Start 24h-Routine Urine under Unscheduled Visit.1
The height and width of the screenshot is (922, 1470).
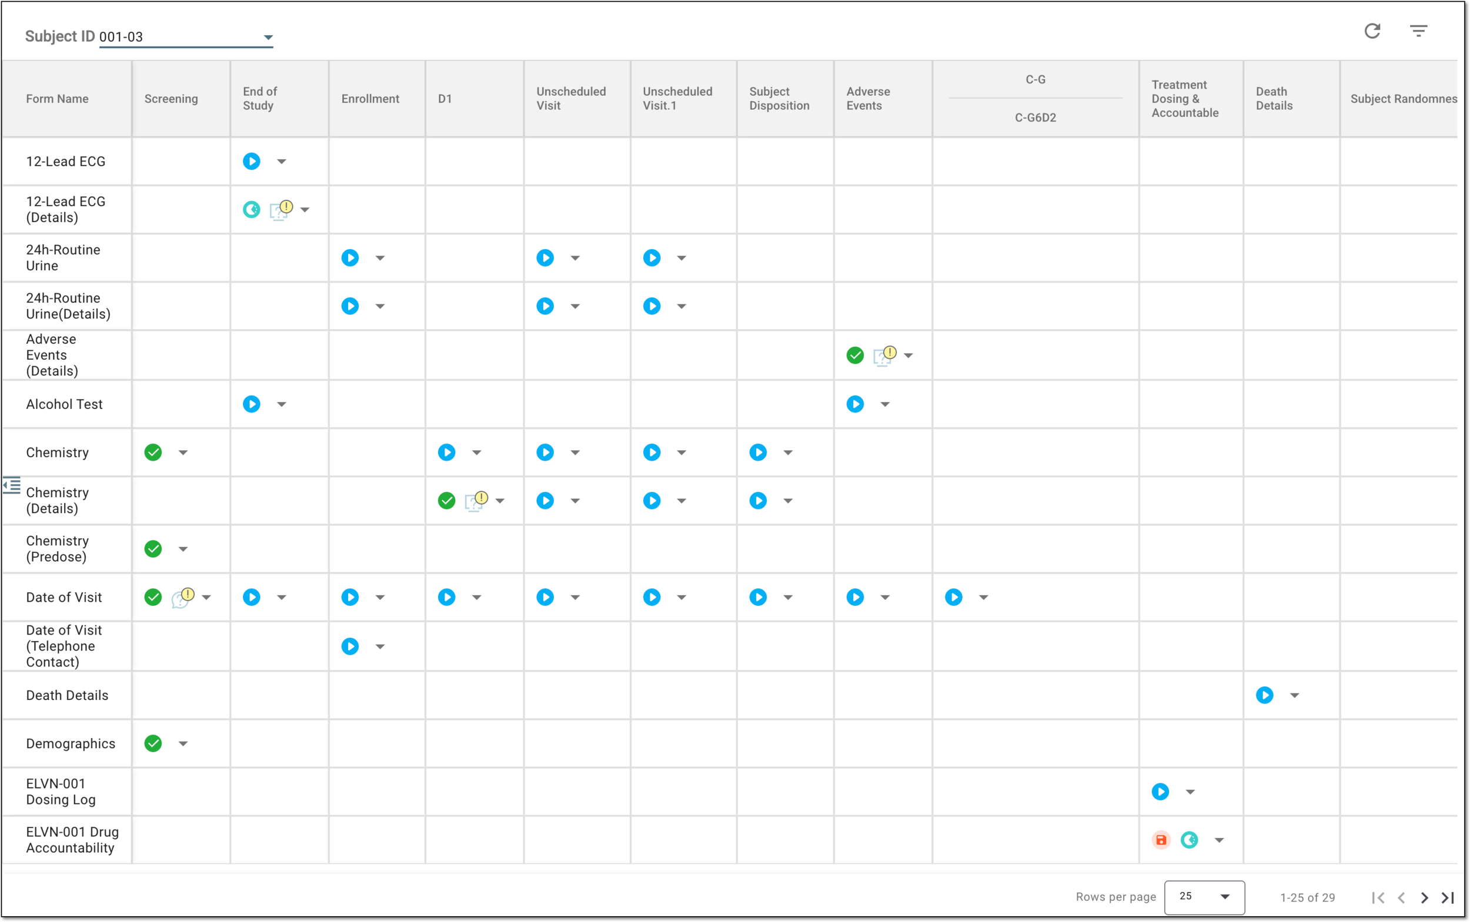click(652, 258)
